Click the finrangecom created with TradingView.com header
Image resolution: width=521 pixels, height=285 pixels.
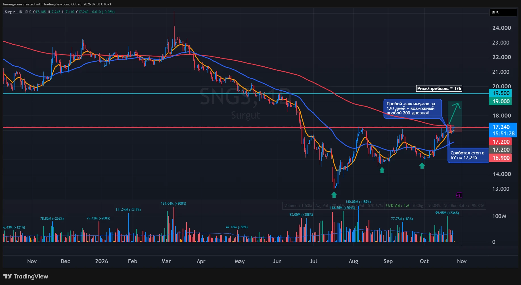pyautogui.click(x=57, y=4)
